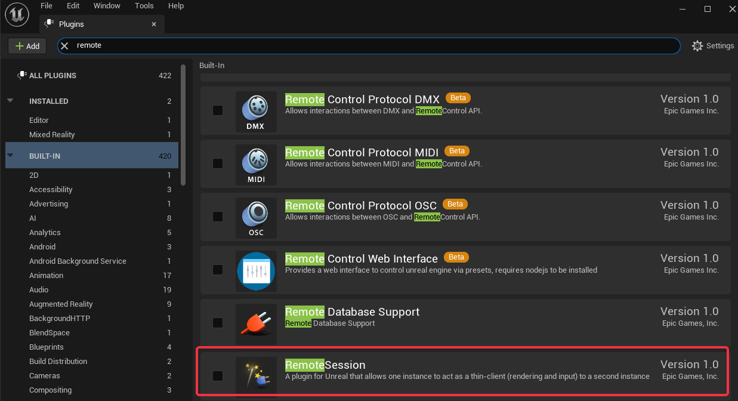The image size is (738, 401).
Task: Click the Remote Control Protocol OSC title
Action: point(361,205)
